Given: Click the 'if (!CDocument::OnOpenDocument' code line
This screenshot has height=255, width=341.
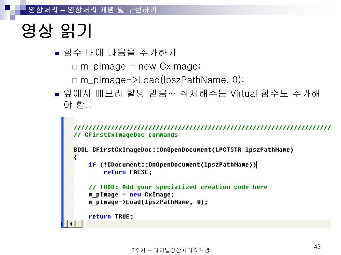Looking at the screenshot, I should tap(172, 165).
